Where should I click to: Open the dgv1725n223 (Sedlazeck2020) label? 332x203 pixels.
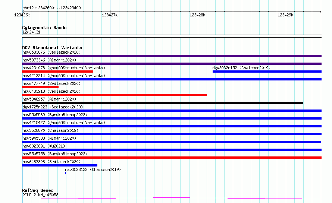(x=53, y=107)
